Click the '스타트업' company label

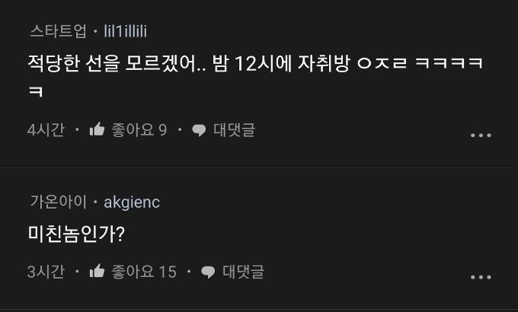click(58, 31)
